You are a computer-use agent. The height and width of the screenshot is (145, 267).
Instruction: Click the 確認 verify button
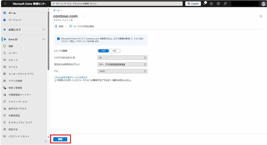[x=60, y=139]
